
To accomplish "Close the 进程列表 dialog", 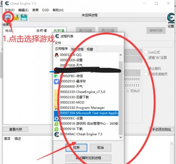I will coord(120,36).
